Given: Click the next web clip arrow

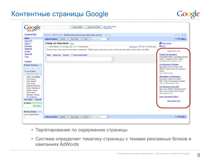Looking at the screenshot, I should pyautogui.click(x=185, y=35).
